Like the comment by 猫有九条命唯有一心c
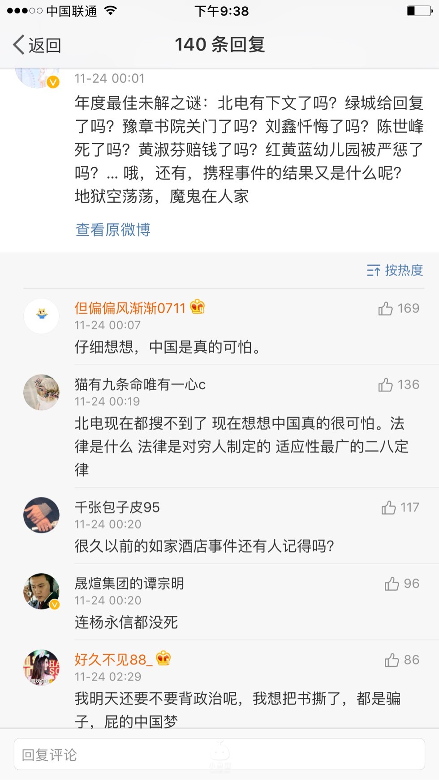 click(x=385, y=385)
